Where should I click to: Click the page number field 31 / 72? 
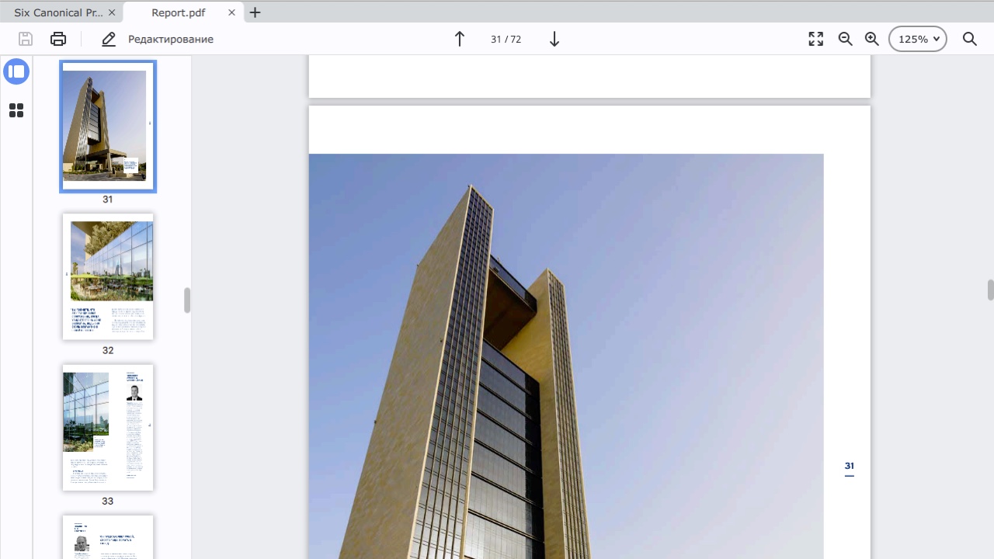pyautogui.click(x=506, y=39)
